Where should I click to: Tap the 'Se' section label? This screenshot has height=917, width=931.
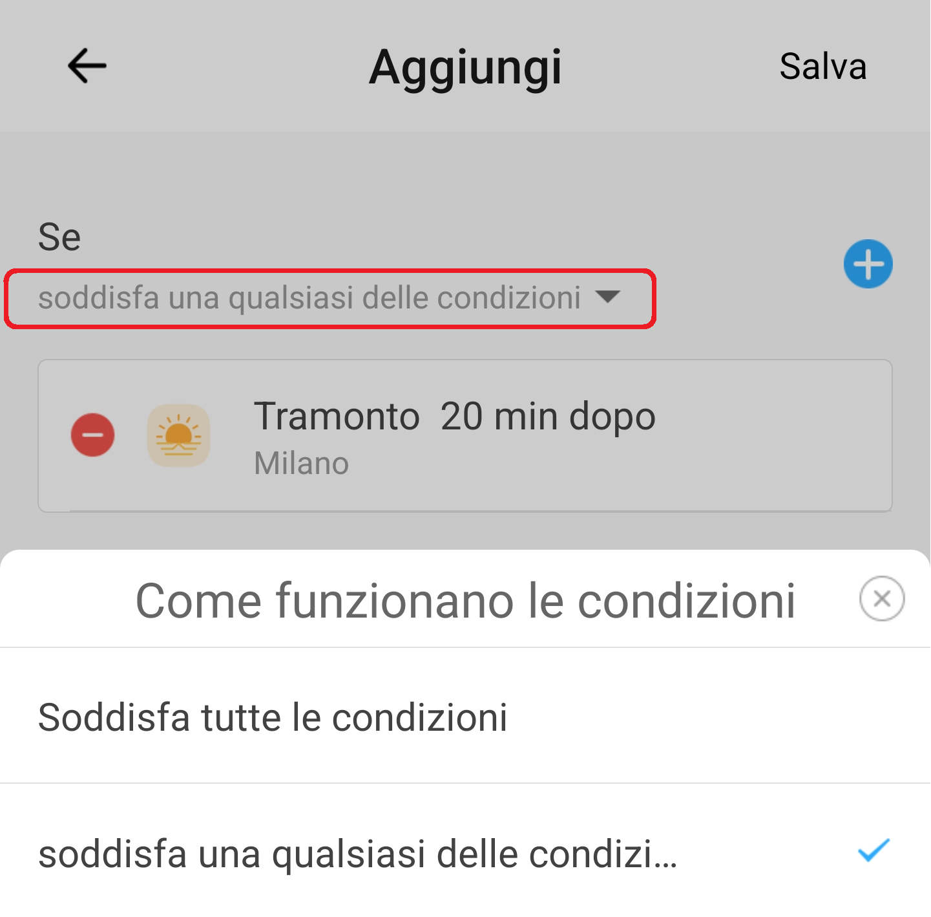[59, 237]
